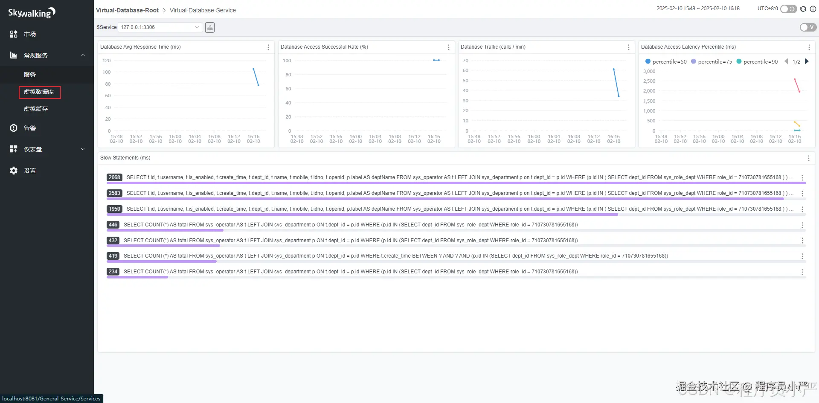
Task: Click the Virtual-Database-Service breadcrumb
Action: 203,10
